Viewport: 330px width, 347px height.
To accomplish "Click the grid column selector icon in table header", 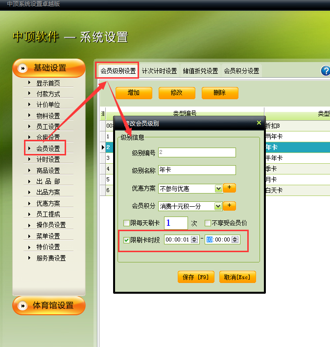I will 103,114.
